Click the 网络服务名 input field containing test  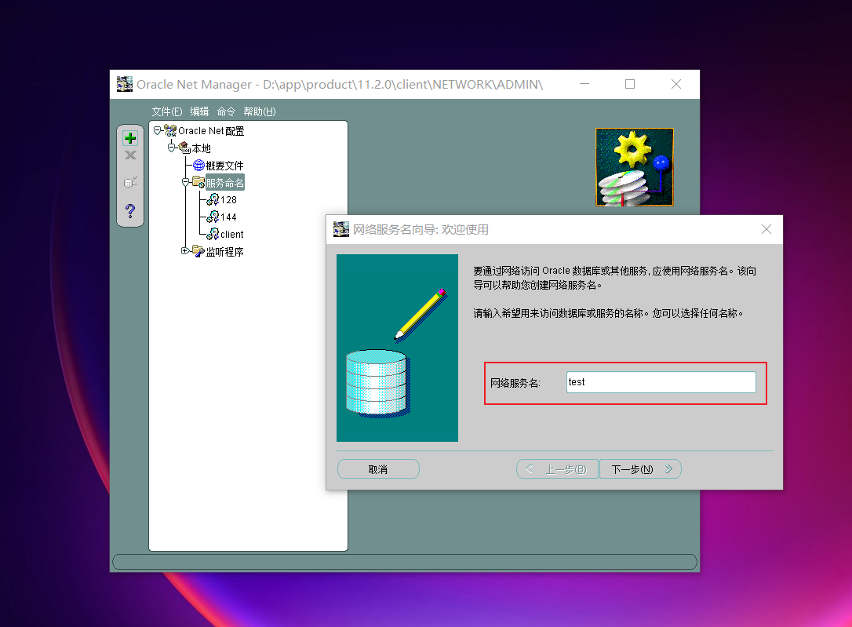(x=661, y=382)
